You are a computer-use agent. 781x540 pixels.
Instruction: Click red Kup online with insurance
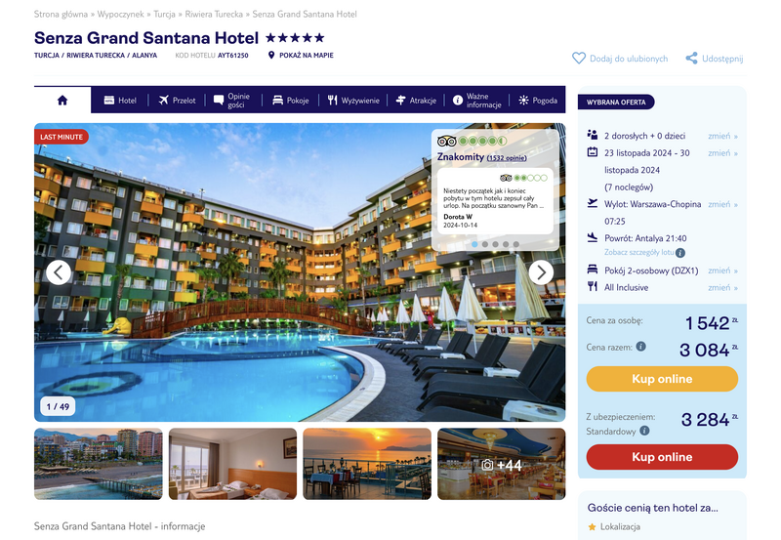(x=662, y=457)
